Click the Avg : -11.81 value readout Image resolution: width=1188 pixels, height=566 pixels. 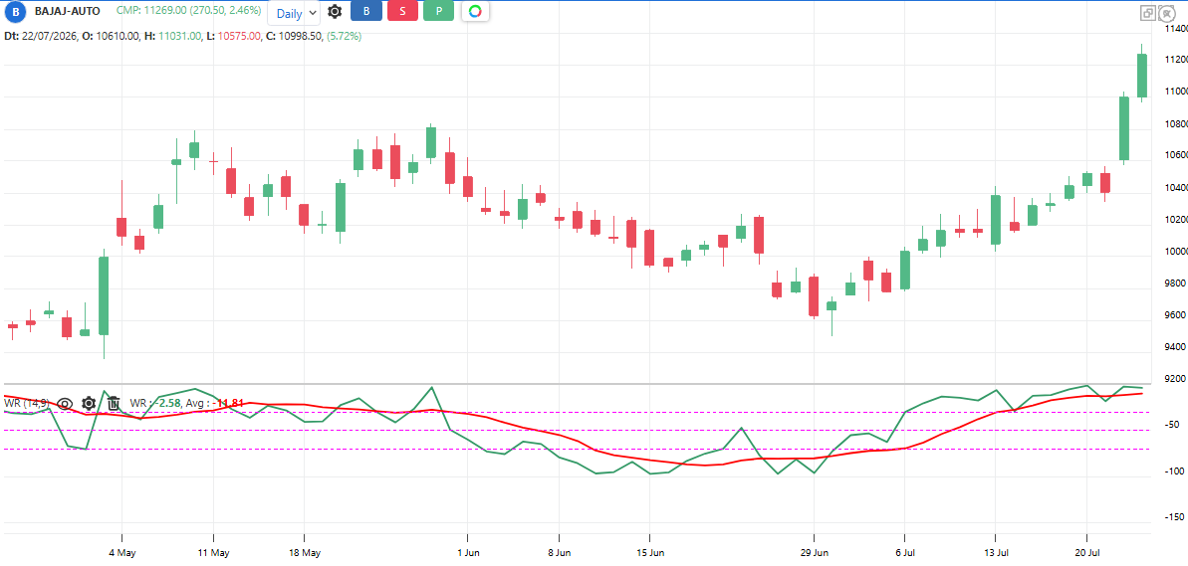pos(214,403)
